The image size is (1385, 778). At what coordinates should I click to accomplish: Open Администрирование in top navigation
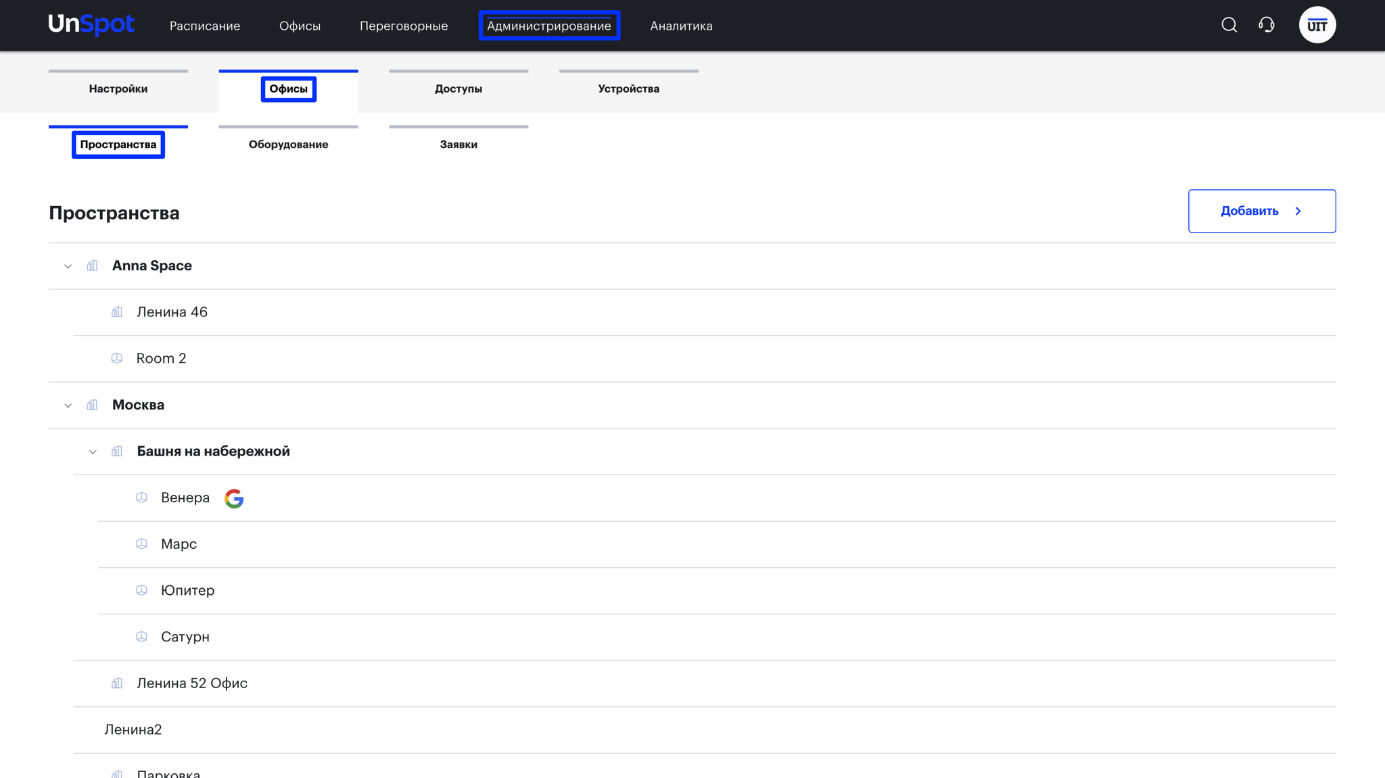pos(549,26)
